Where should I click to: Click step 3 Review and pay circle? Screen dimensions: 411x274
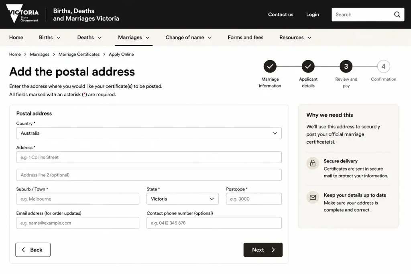point(346,67)
